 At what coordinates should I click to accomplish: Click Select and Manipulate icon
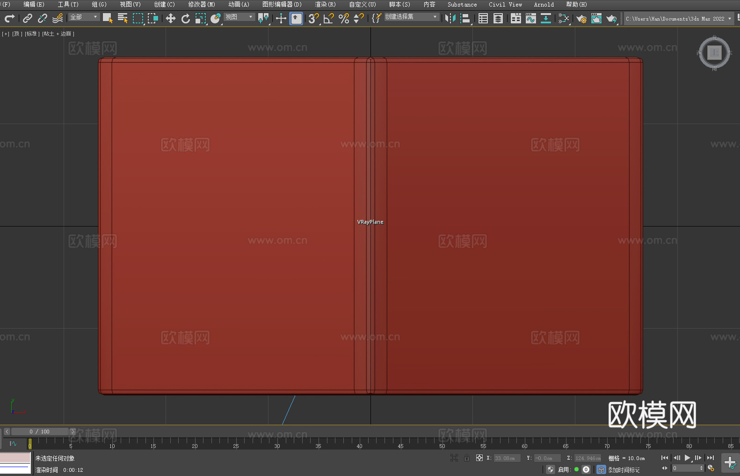coord(281,18)
